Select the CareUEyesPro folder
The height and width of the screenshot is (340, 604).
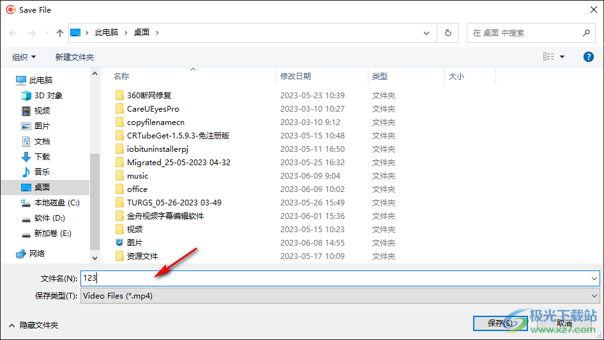click(153, 109)
